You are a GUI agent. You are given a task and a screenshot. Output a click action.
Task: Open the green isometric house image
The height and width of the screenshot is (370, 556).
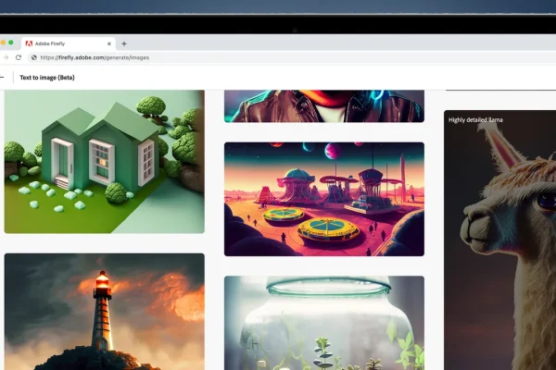pos(104,161)
